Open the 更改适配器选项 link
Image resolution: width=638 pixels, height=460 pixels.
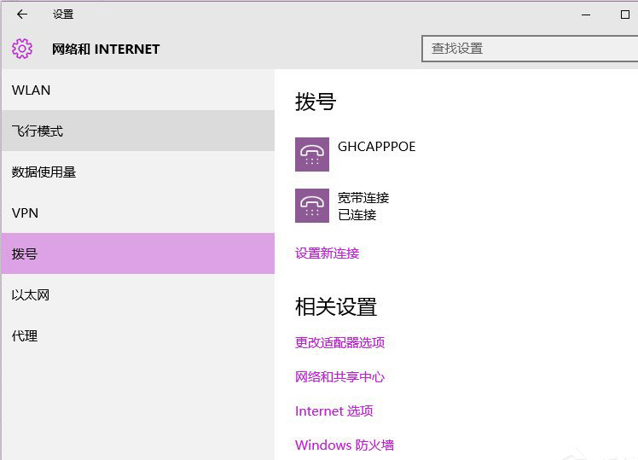340,343
